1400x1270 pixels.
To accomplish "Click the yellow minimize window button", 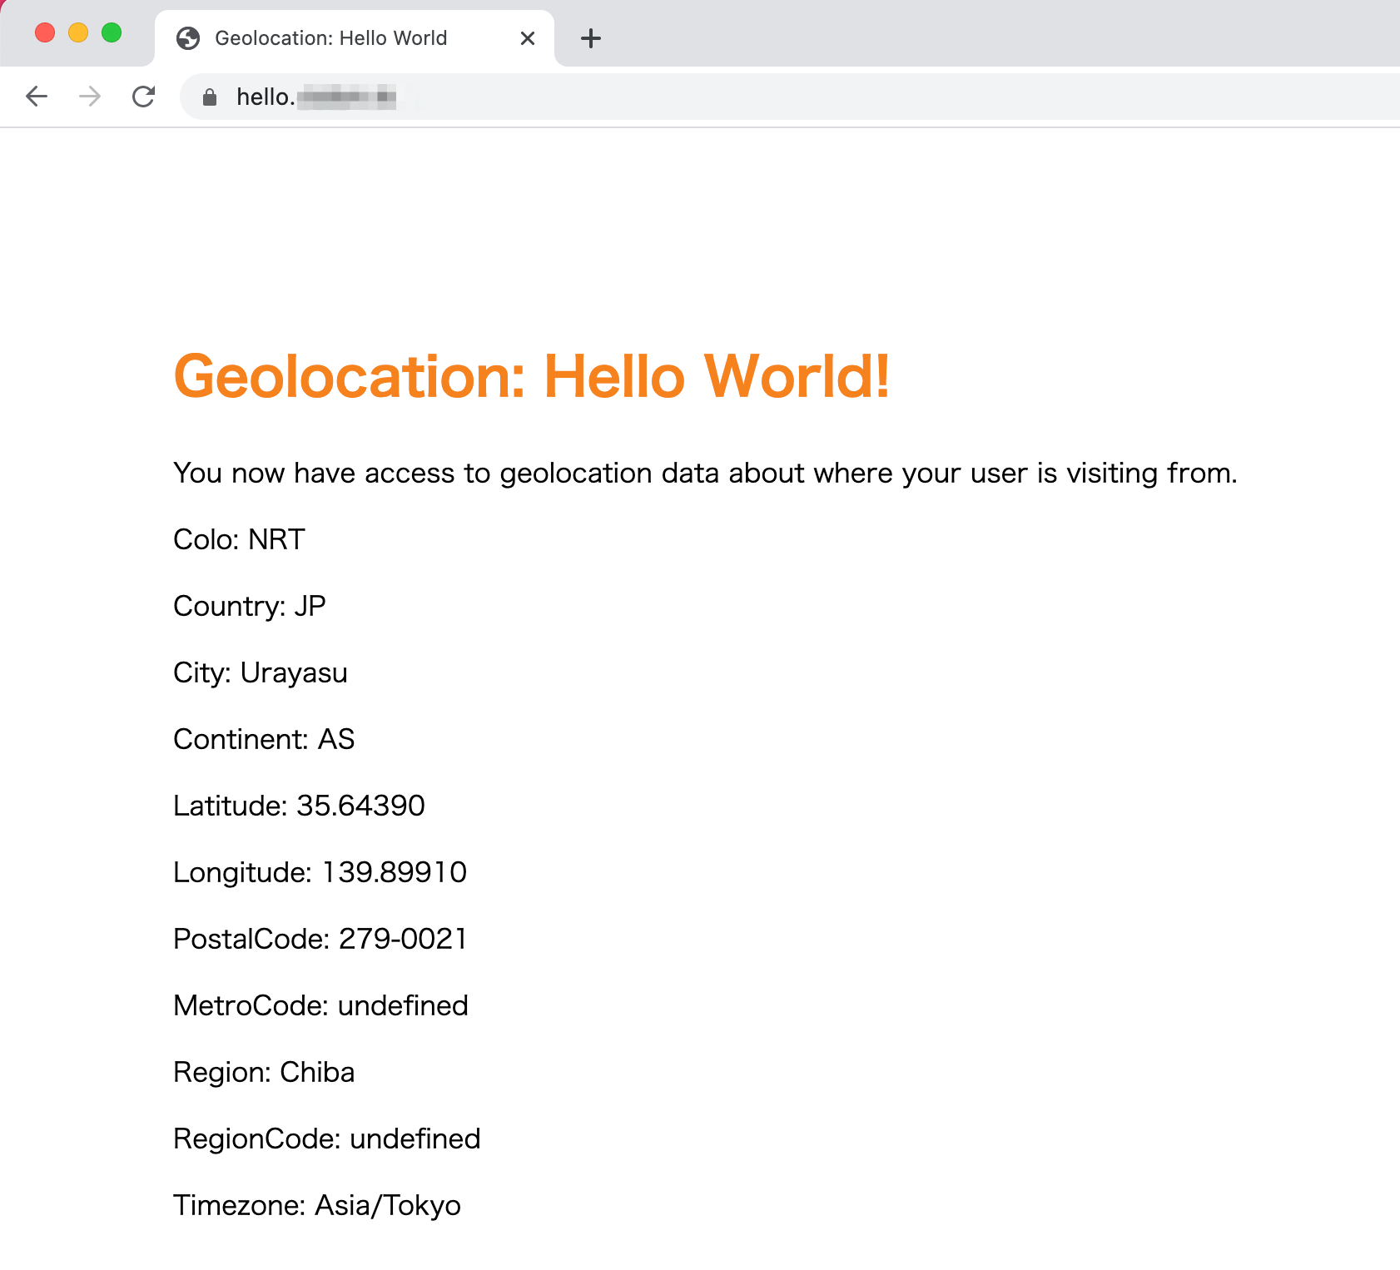I will tap(78, 32).
